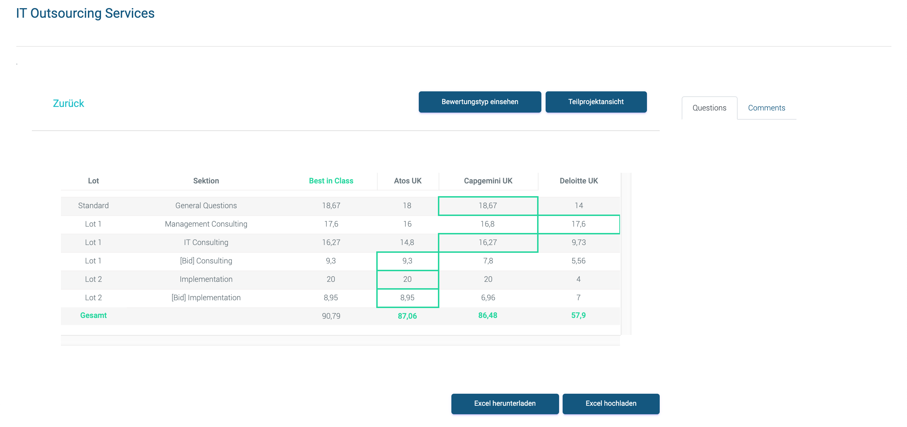Click the Deloitte UK column header
The height and width of the screenshot is (427, 907).
coord(579,181)
